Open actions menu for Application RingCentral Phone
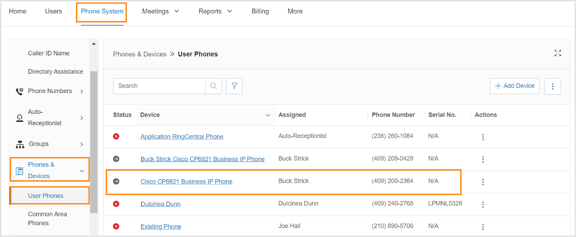This screenshot has width=576, height=237. pos(483,137)
